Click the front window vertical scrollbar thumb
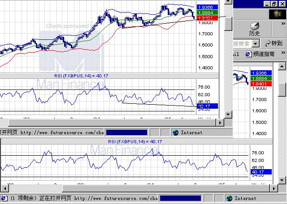The width and height of the screenshot is (287, 204). [x=228, y=24]
